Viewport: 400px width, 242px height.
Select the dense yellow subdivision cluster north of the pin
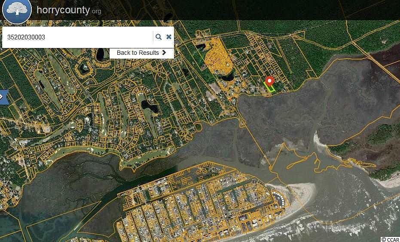217,58
